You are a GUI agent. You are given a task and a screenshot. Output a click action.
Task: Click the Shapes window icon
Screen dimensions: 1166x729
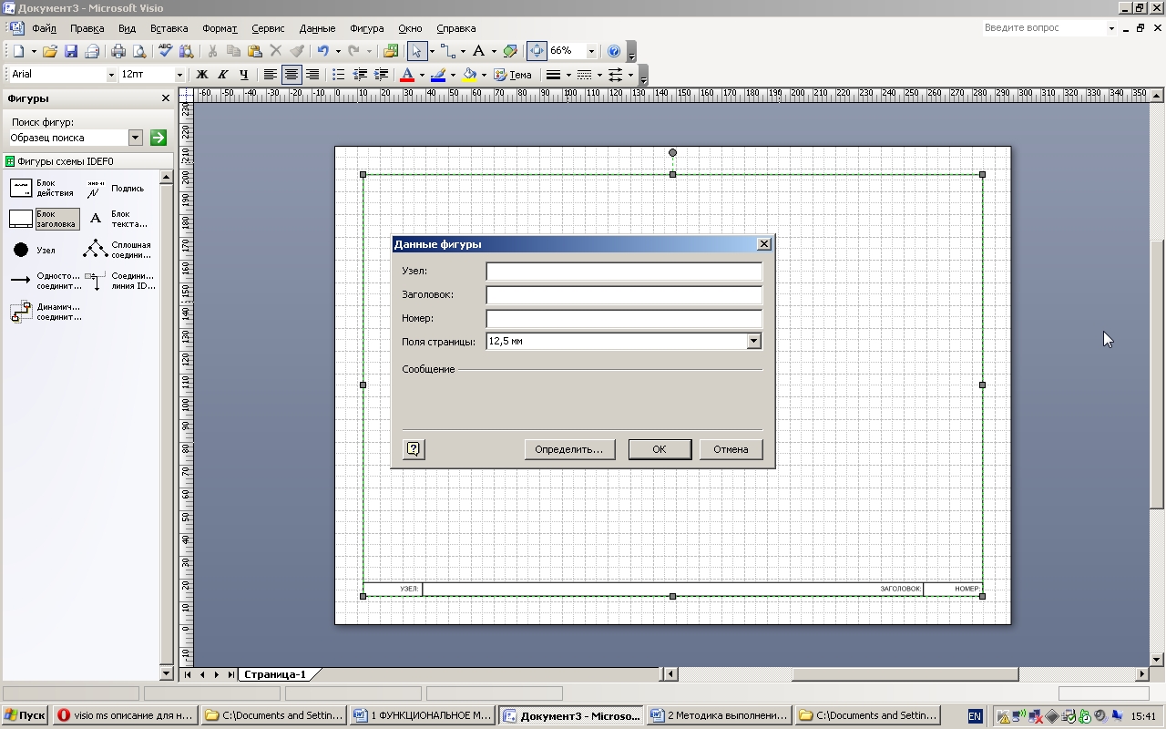click(392, 52)
